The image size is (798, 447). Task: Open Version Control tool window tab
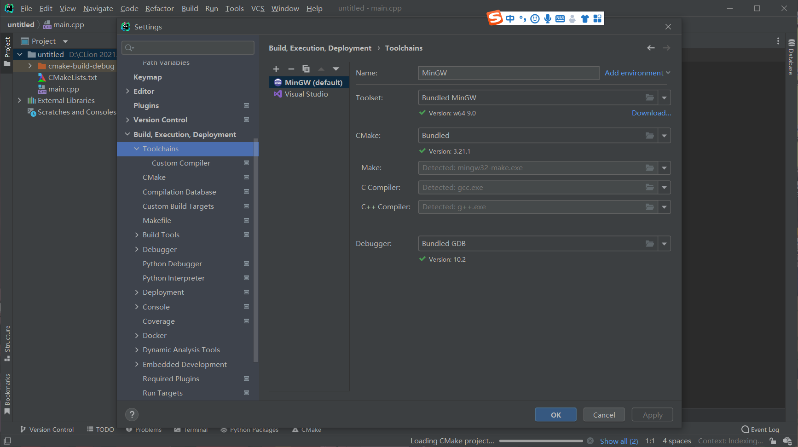tap(46, 430)
